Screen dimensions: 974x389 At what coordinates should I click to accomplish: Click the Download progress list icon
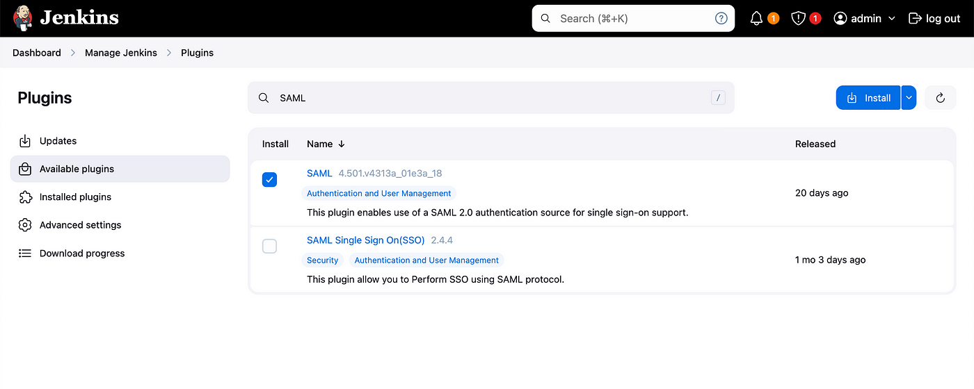tap(25, 254)
